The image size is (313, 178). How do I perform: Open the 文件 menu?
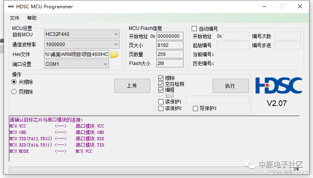(x=15, y=18)
